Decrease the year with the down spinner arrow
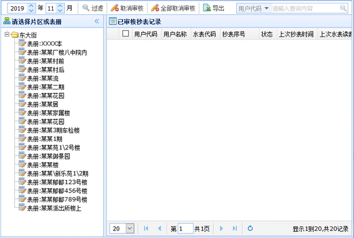 click(31, 10)
